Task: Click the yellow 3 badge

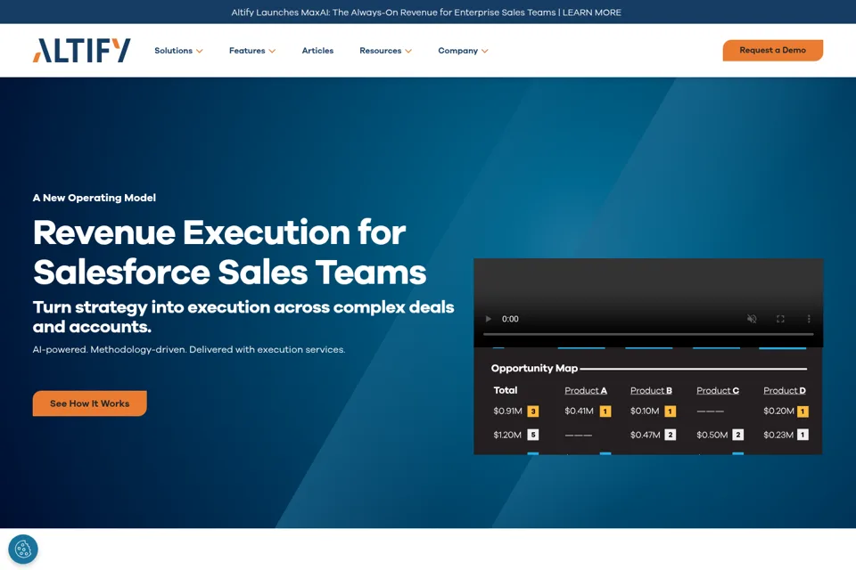Action: [x=533, y=411]
